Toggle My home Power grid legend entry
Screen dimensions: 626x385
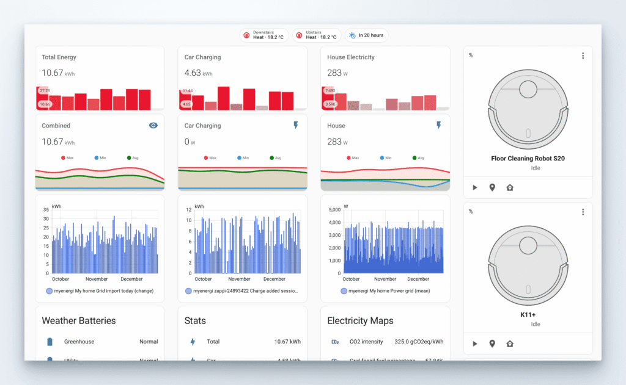(385, 291)
